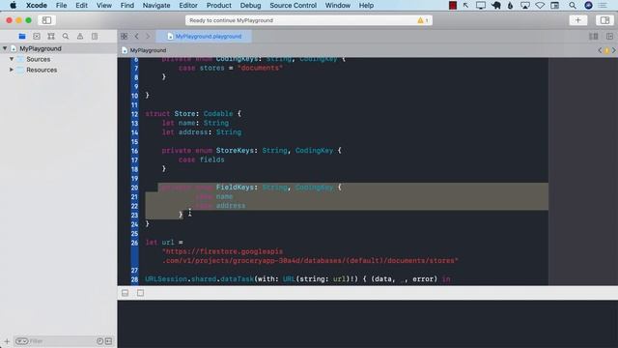Expand the Resources folder
Image resolution: width=618 pixels, height=348 pixels.
(x=12, y=70)
